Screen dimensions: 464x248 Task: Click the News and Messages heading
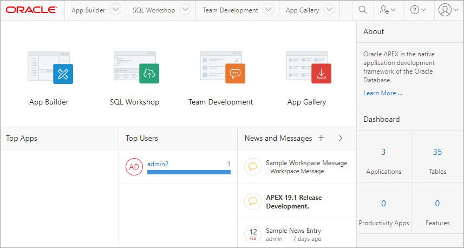tap(278, 138)
